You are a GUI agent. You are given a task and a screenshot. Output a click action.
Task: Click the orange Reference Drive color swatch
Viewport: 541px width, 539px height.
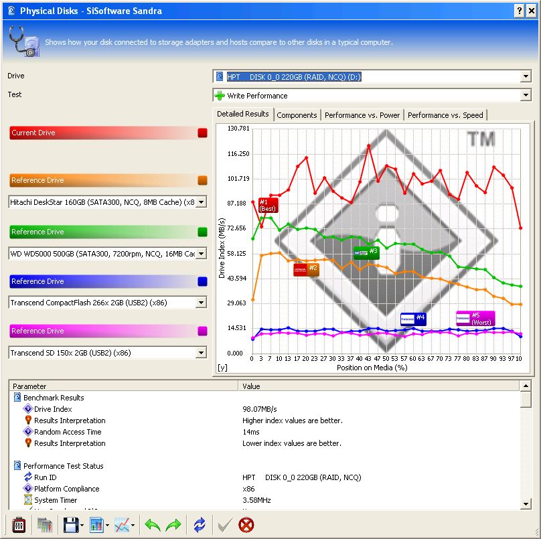pos(202,180)
